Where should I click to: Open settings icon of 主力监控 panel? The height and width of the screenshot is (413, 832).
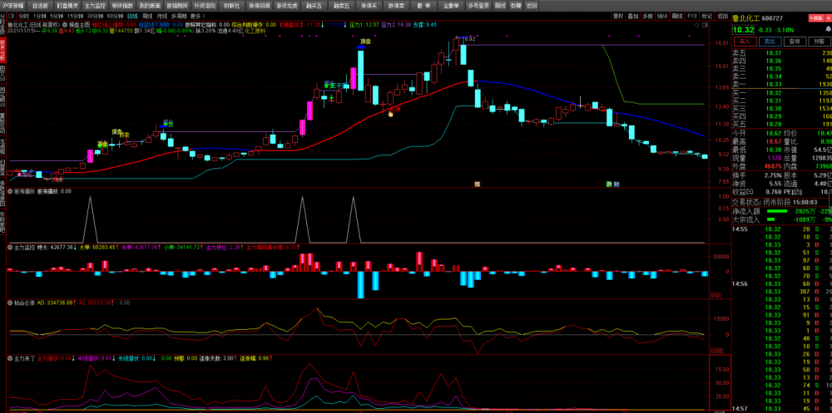[x=10, y=247]
